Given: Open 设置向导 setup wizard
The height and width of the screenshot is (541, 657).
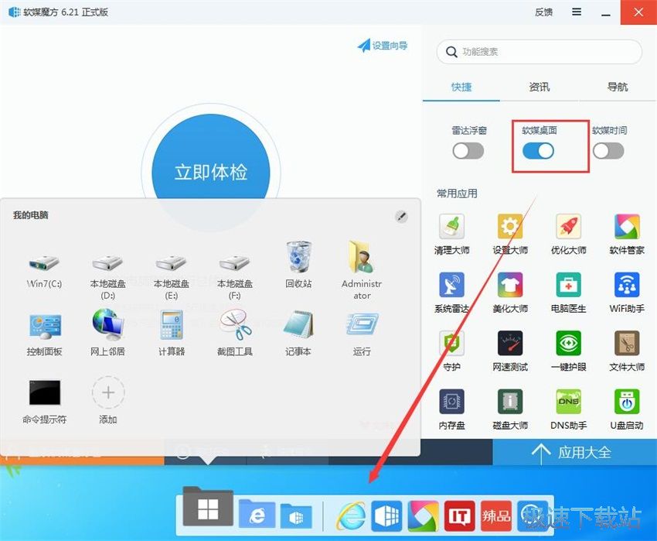Looking at the screenshot, I should pos(382,46).
